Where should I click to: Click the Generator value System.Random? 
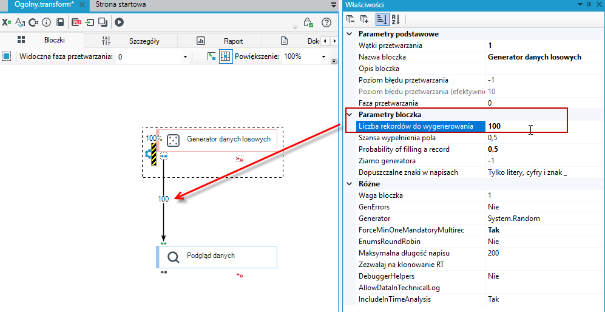click(x=544, y=219)
